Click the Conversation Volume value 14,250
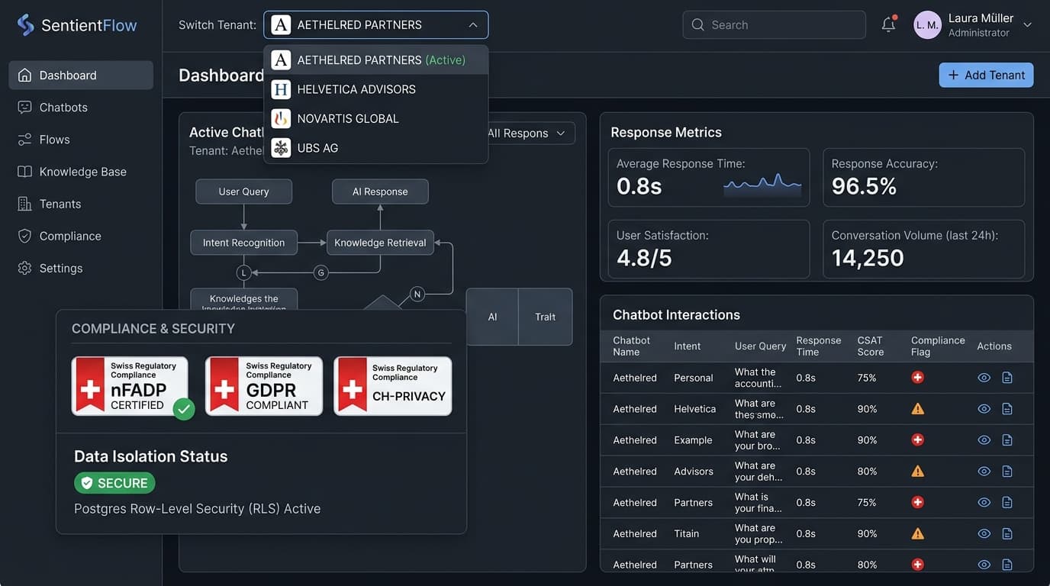Image resolution: width=1050 pixels, height=586 pixels. 868,258
